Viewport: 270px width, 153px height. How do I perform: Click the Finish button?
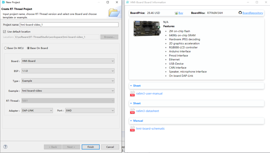click(90, 147)
